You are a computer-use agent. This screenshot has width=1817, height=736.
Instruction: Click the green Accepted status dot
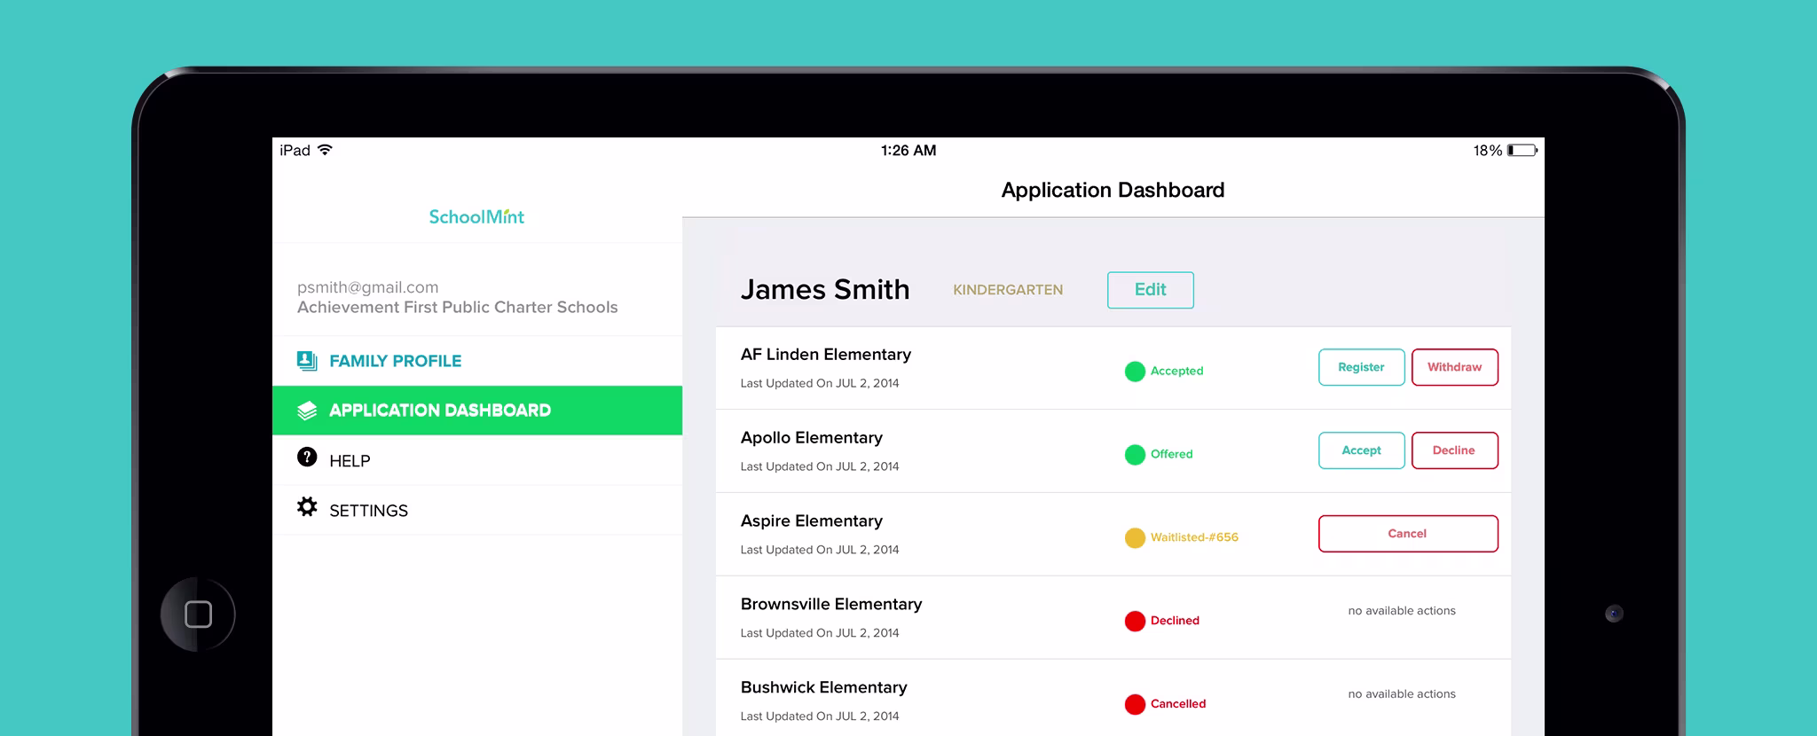pyautogui.click(x=1135, y=372)
